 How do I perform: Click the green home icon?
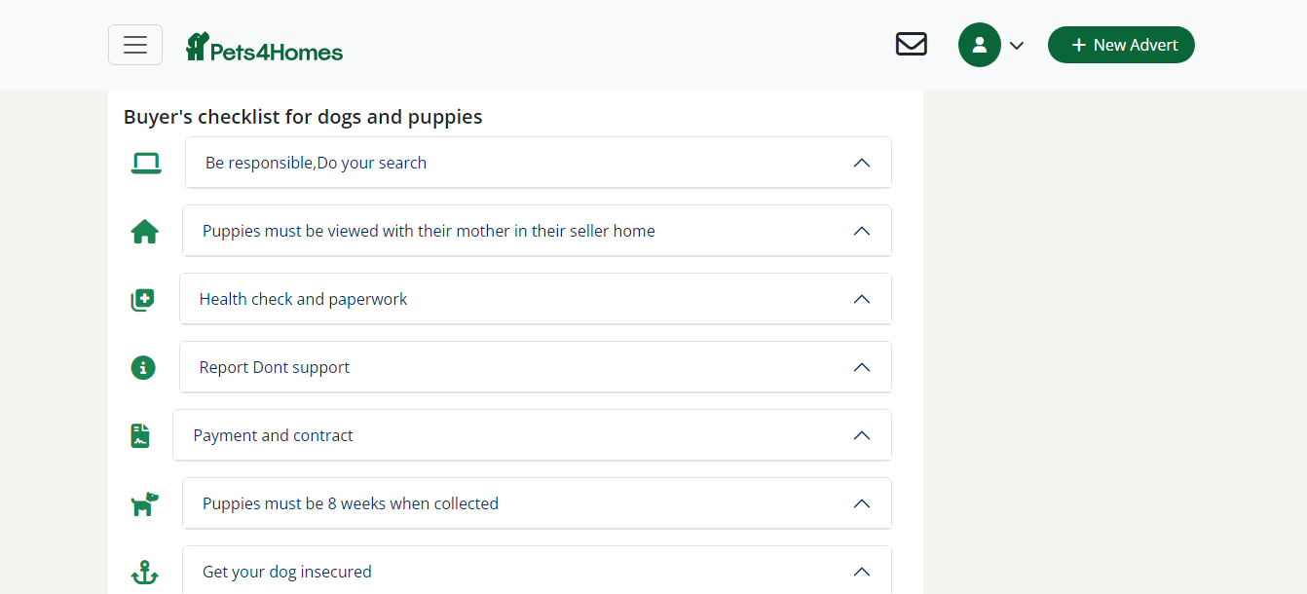pyautogui.click(x=144, y=232)
